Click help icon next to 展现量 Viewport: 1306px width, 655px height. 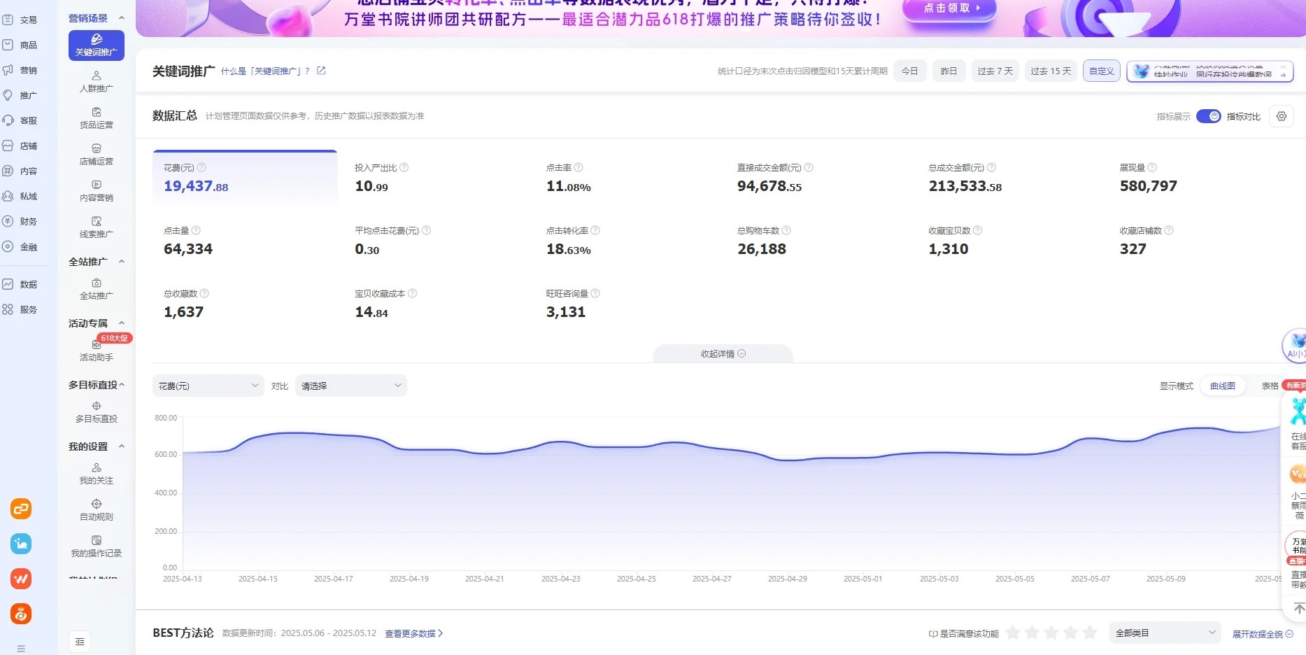tap(1152, 167)
